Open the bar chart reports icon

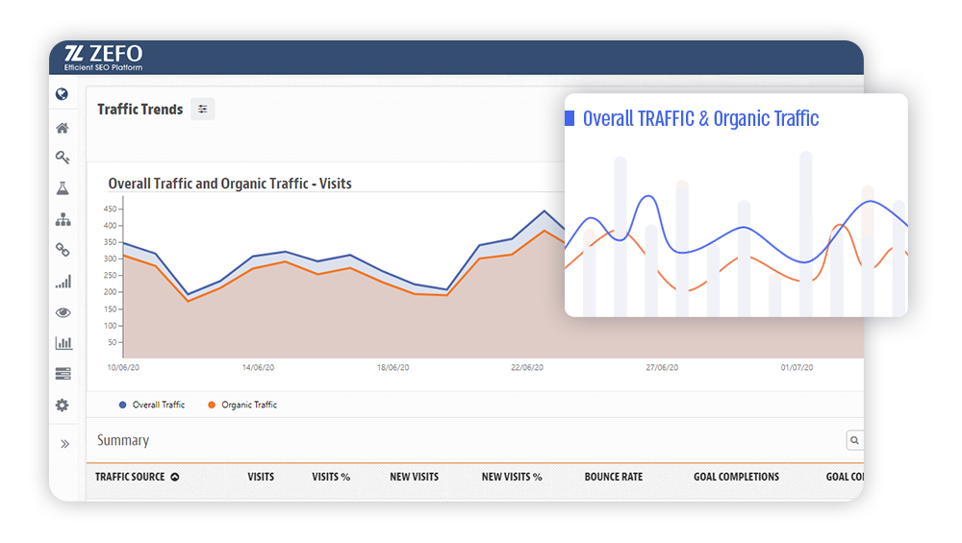coord(63,342)
